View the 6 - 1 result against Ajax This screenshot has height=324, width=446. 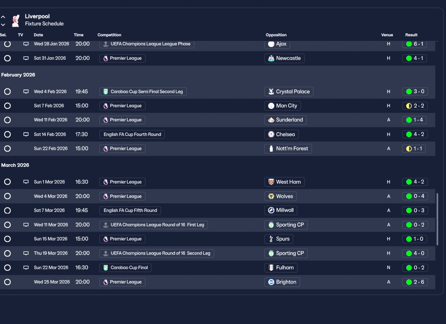pos(414,44)
